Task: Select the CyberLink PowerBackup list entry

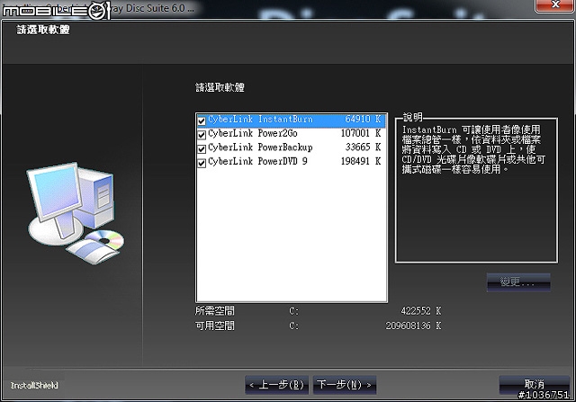Action: point(260,147)
